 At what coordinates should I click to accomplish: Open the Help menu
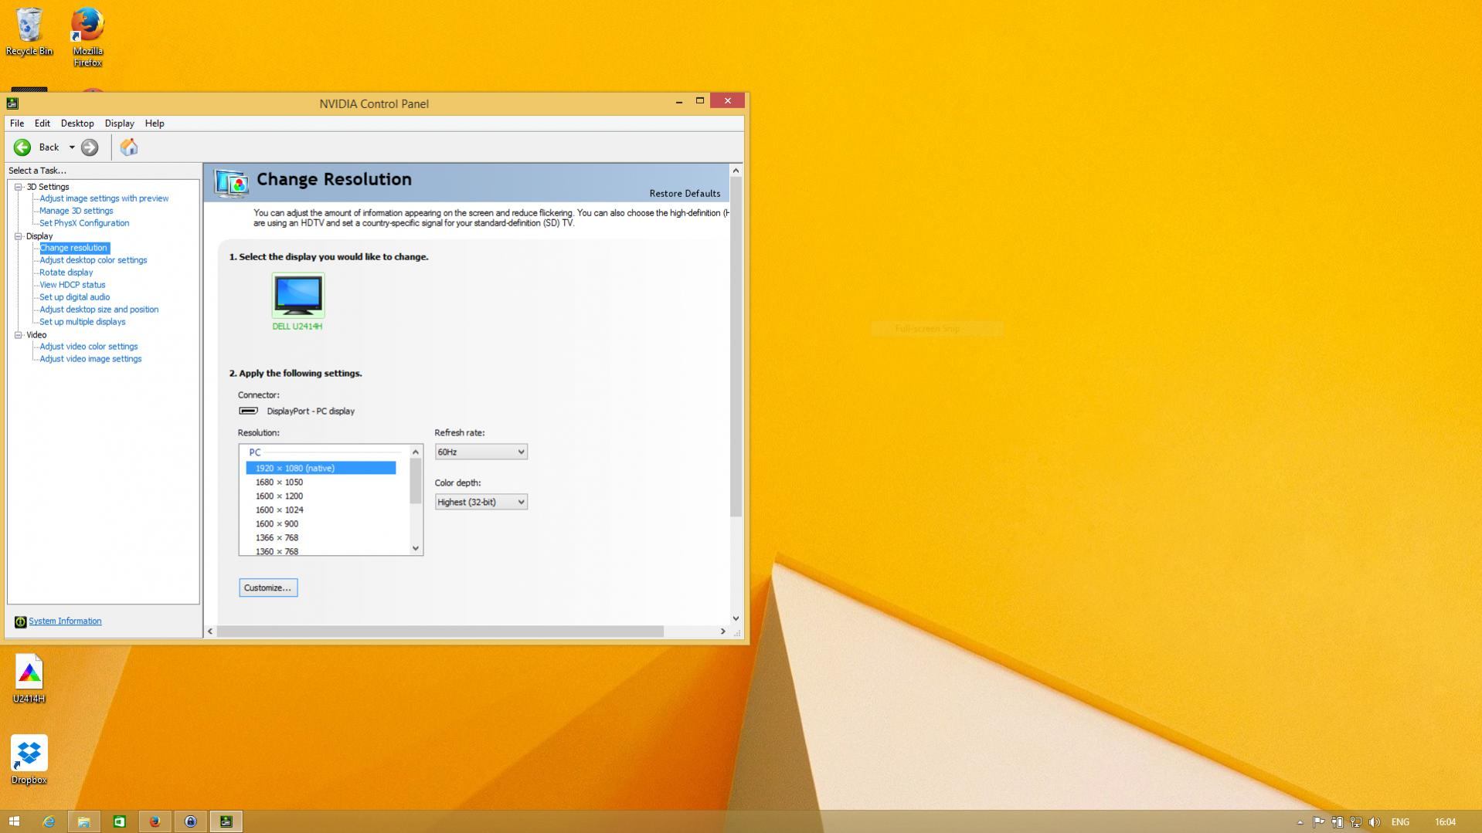pos(155,124)
